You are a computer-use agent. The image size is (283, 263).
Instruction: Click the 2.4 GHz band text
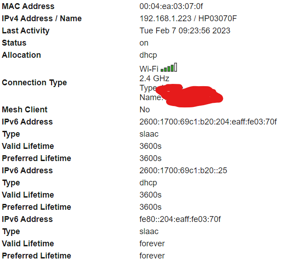154,78
